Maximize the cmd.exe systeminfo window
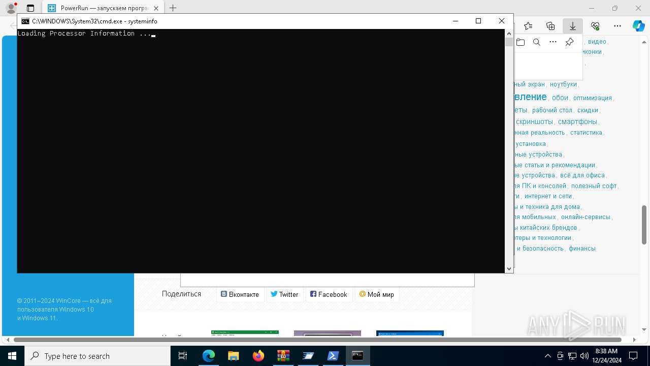Viewport: 650px width, 366px height. [478, 21]
